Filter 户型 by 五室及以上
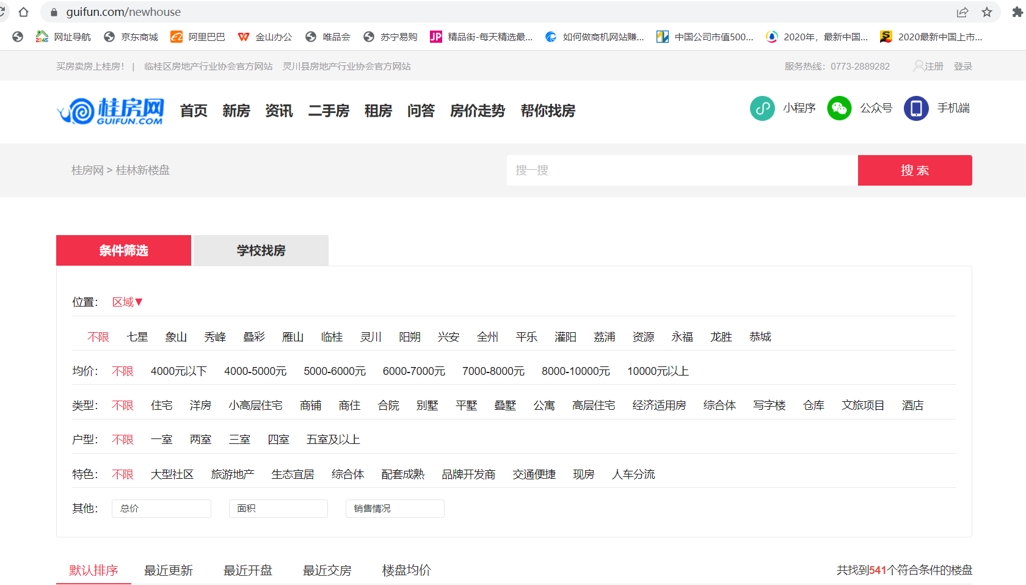The image size is (1026, 585). (x=333, y=440)
